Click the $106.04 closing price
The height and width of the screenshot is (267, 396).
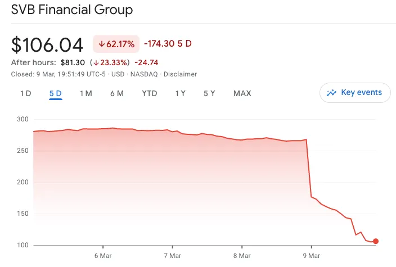tap(47, 44)
